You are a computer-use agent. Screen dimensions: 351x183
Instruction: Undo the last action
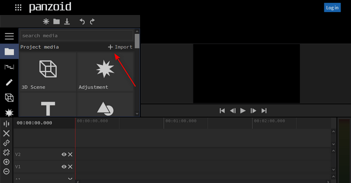(82, 21)
